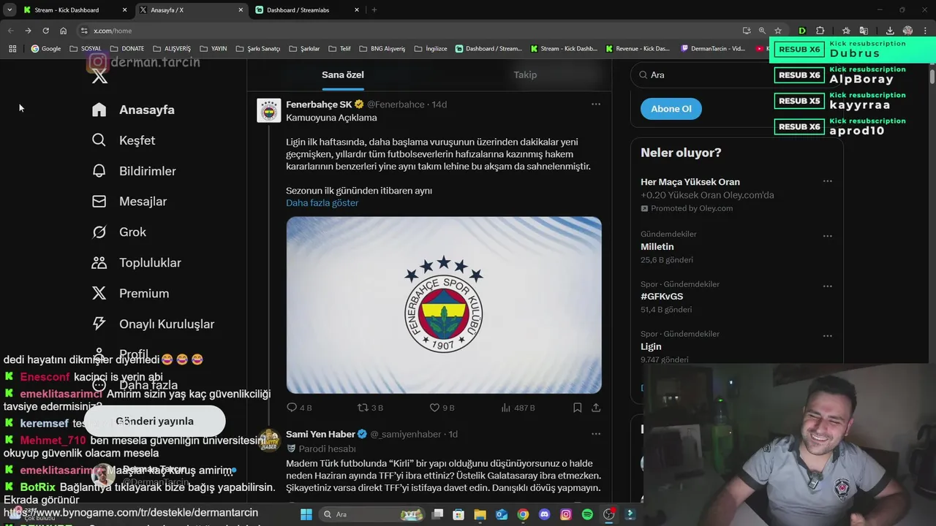Open more options for Sami Yen Haber post
Screen dimensions: 936x526
(596, 434)
